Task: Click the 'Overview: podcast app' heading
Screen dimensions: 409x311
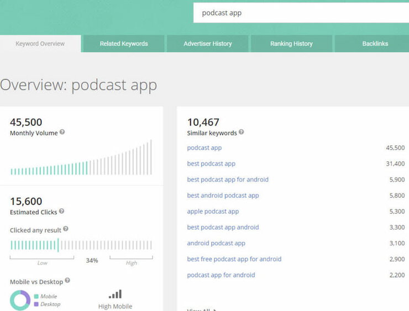Action: 78,85
